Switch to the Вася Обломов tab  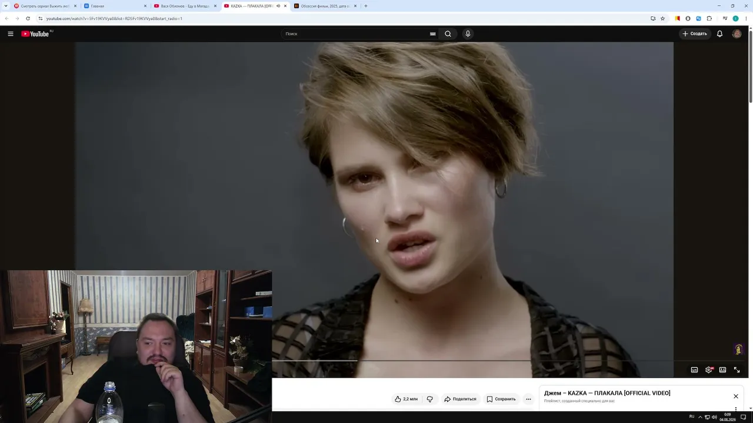tap(185, 6)
